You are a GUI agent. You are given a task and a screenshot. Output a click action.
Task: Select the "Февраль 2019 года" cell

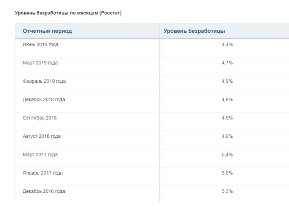44,81
